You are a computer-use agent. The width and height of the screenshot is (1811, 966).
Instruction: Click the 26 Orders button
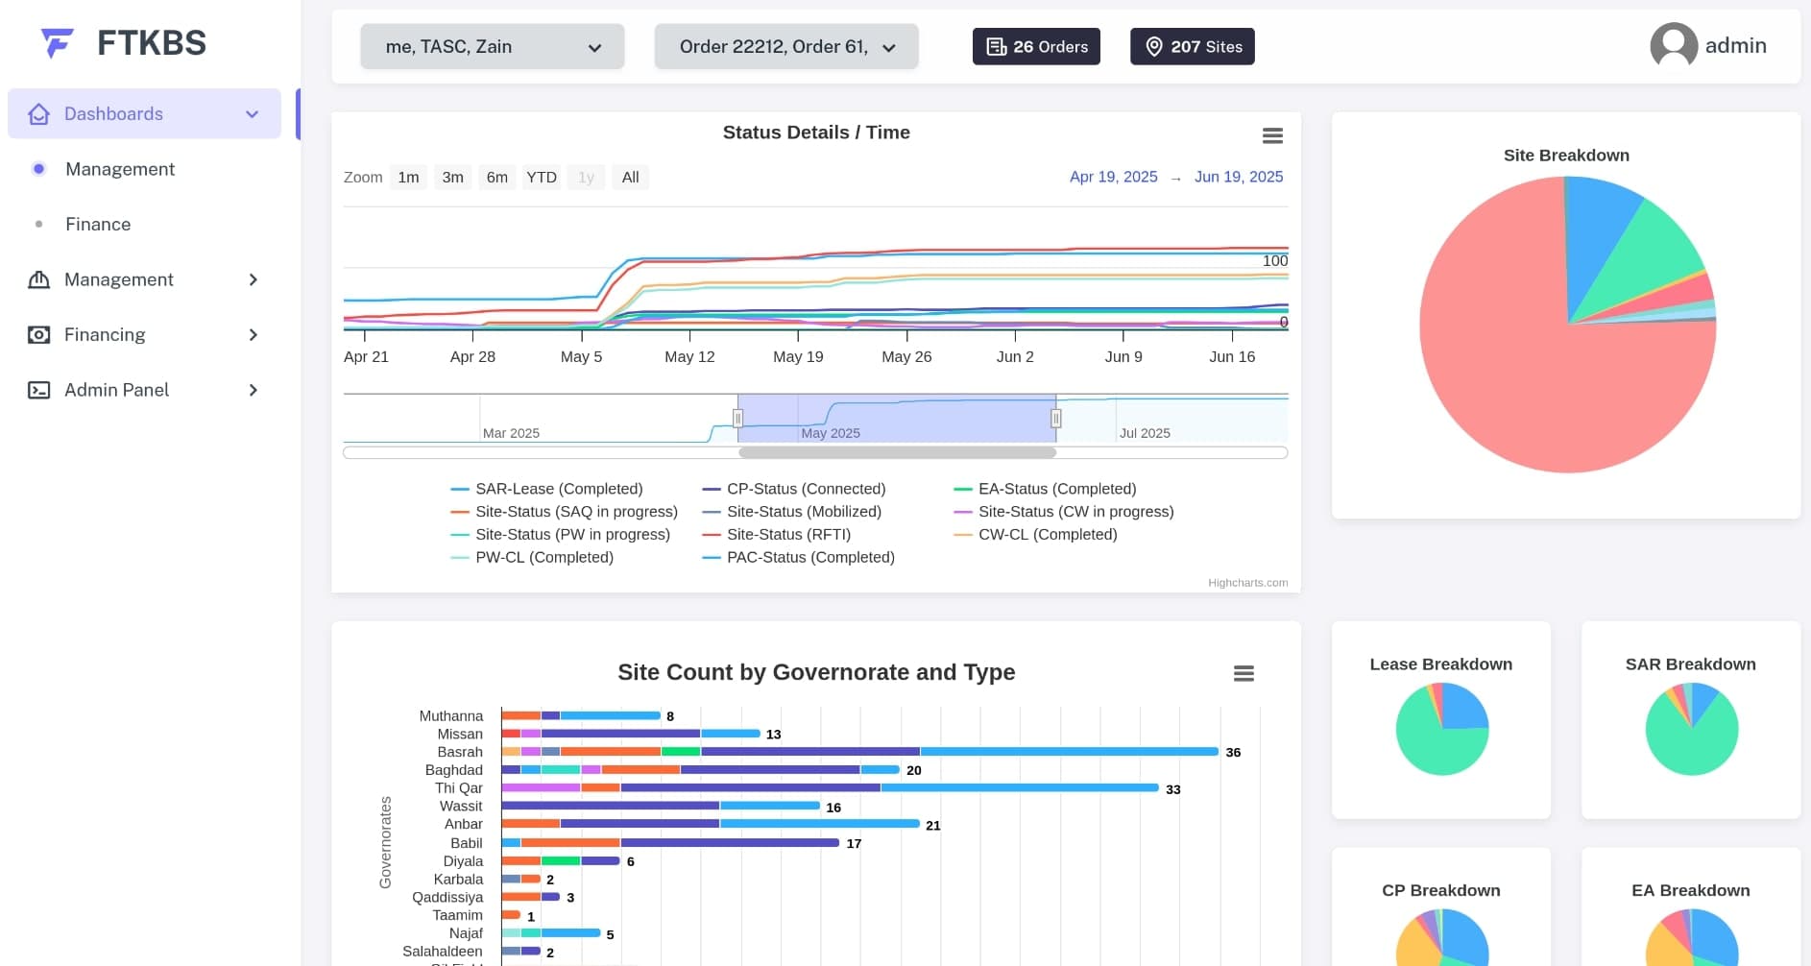point(1036,47)
